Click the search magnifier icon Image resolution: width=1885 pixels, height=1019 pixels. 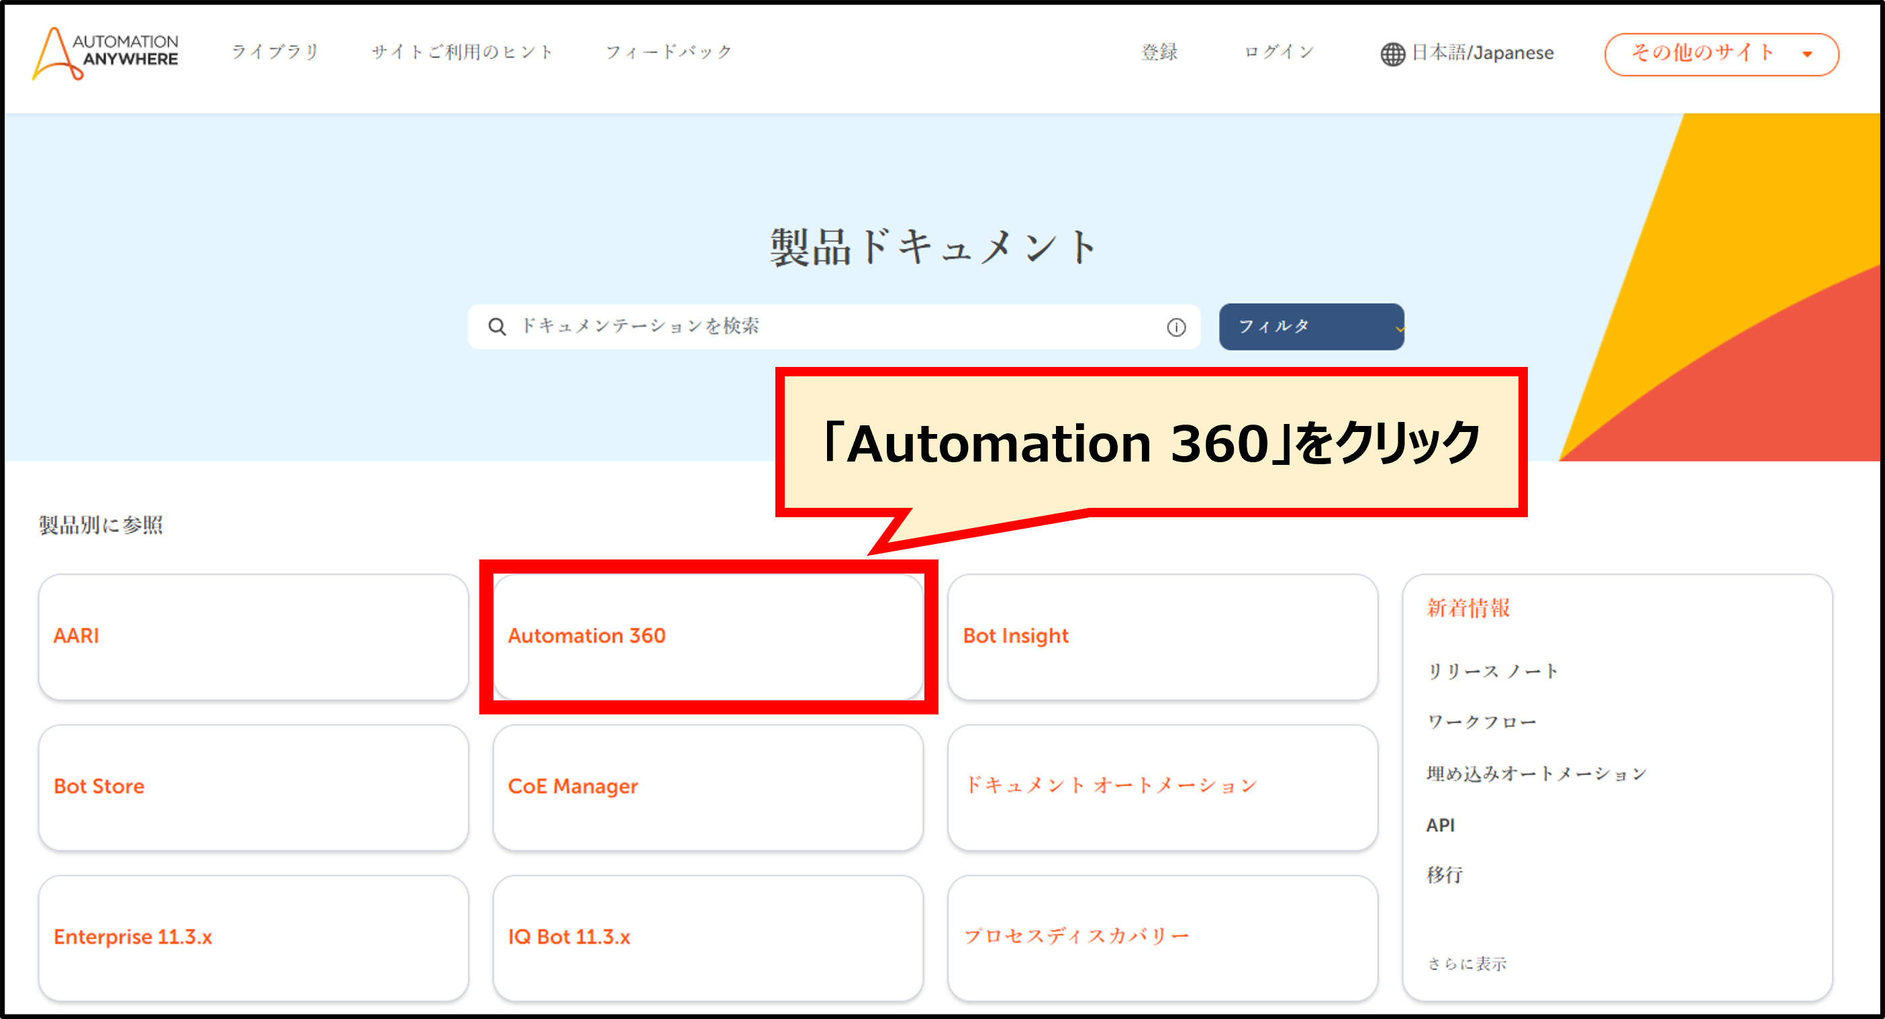click(x=497, y=327)
